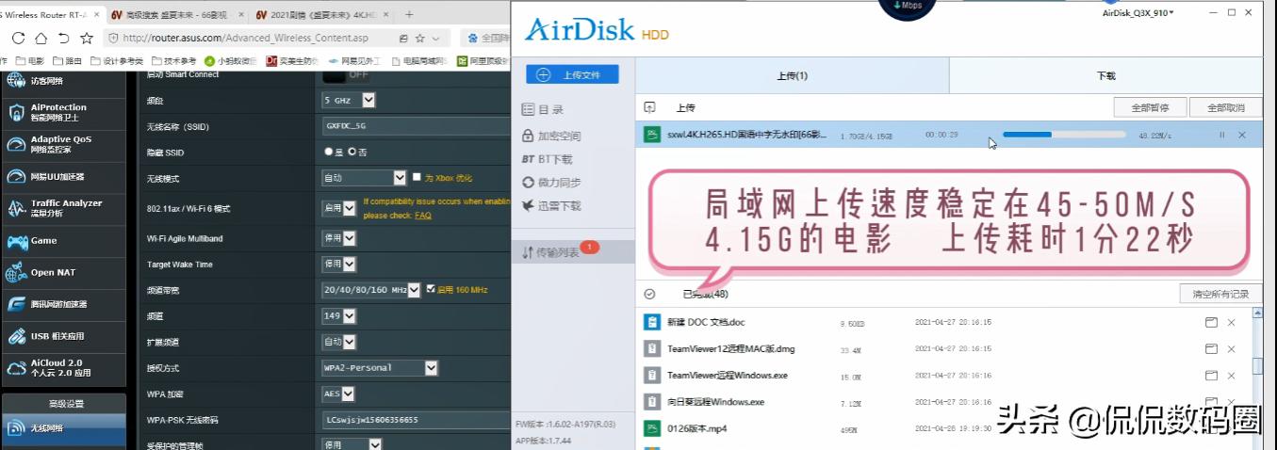
Task: Select 是 for 隐藏 SSID
Action: 328,152
